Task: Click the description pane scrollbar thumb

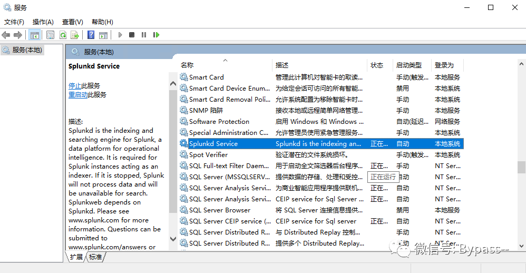Action: [173, 152]
